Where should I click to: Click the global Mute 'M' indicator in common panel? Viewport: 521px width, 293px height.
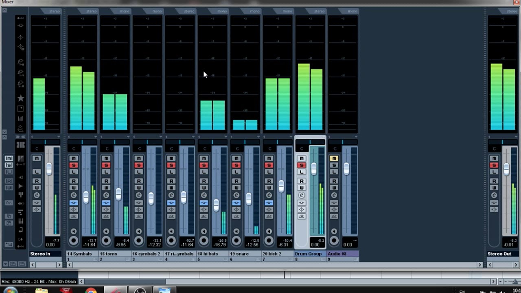(9, 158)
